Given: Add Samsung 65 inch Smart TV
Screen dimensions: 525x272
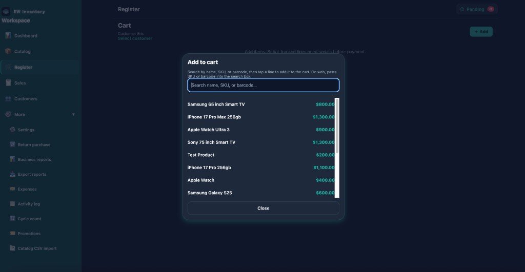Looking at the screenshot, I should (x=261, y=104).
